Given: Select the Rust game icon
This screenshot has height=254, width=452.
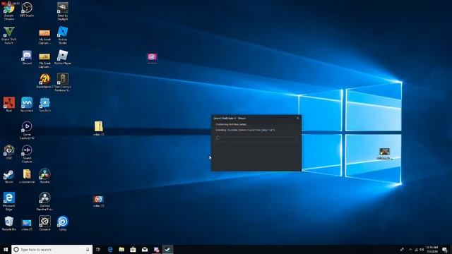Looking at the screenshot, I should (9, 104).
